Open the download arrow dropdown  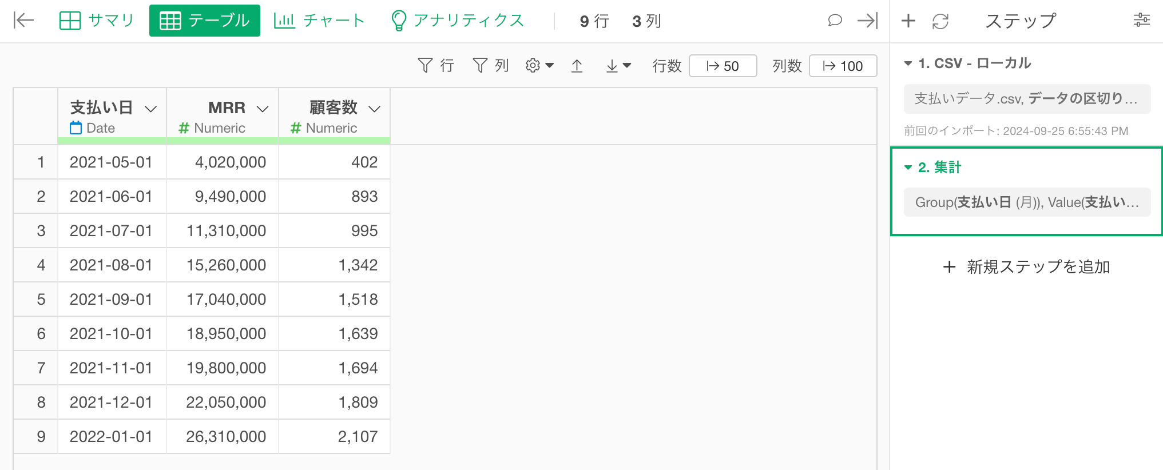click(618, 66)
